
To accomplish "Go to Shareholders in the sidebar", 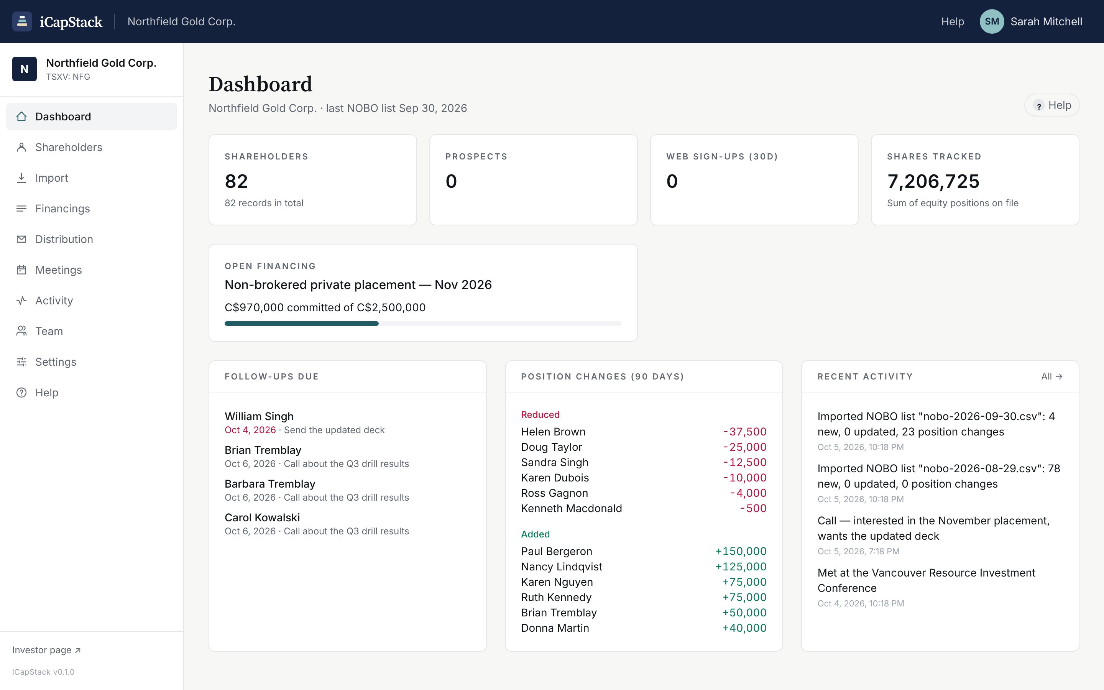I will [91, 147].
